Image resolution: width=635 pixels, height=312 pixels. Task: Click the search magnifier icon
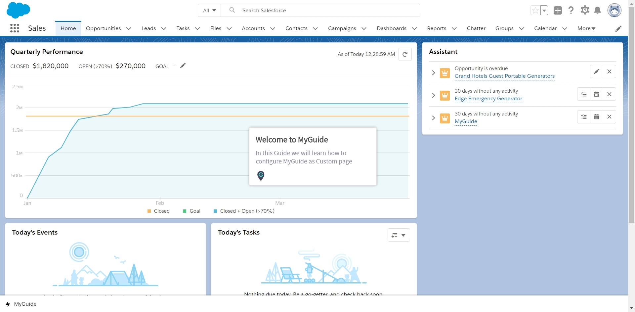point(232,10)
